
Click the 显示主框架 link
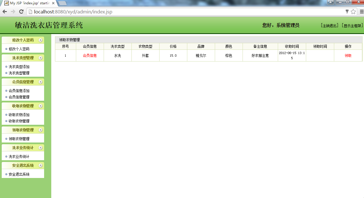click(352, 26)
